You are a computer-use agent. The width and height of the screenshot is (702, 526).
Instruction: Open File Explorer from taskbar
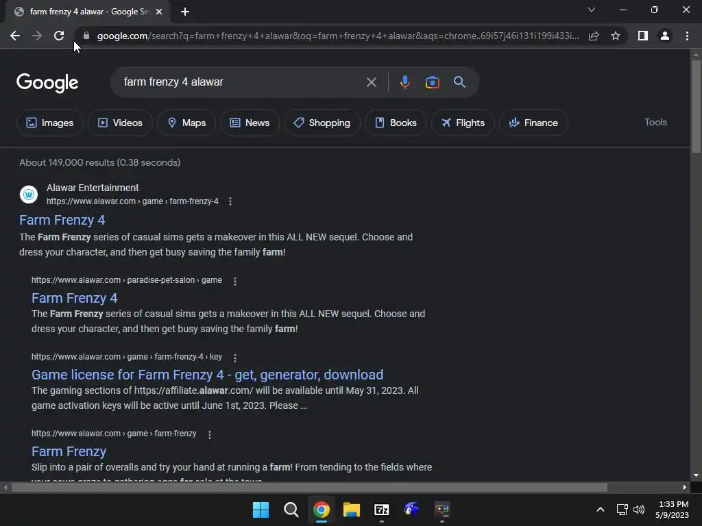352,510
